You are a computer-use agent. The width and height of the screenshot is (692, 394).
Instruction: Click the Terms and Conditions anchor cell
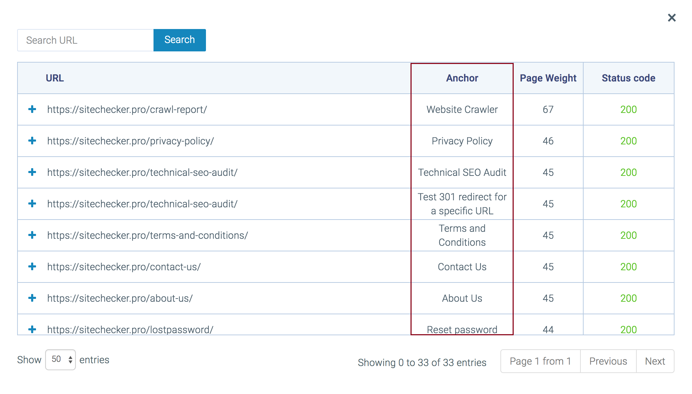pos(462,235)
